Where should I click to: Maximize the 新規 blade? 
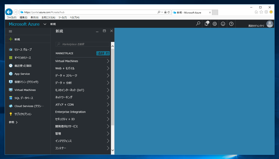[x=104, y=31]
